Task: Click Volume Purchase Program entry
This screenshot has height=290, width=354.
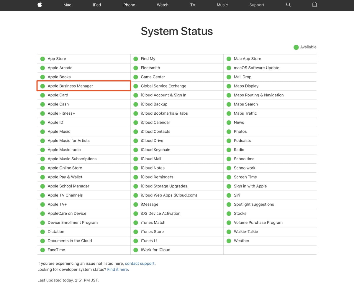Action: (258, 223)
